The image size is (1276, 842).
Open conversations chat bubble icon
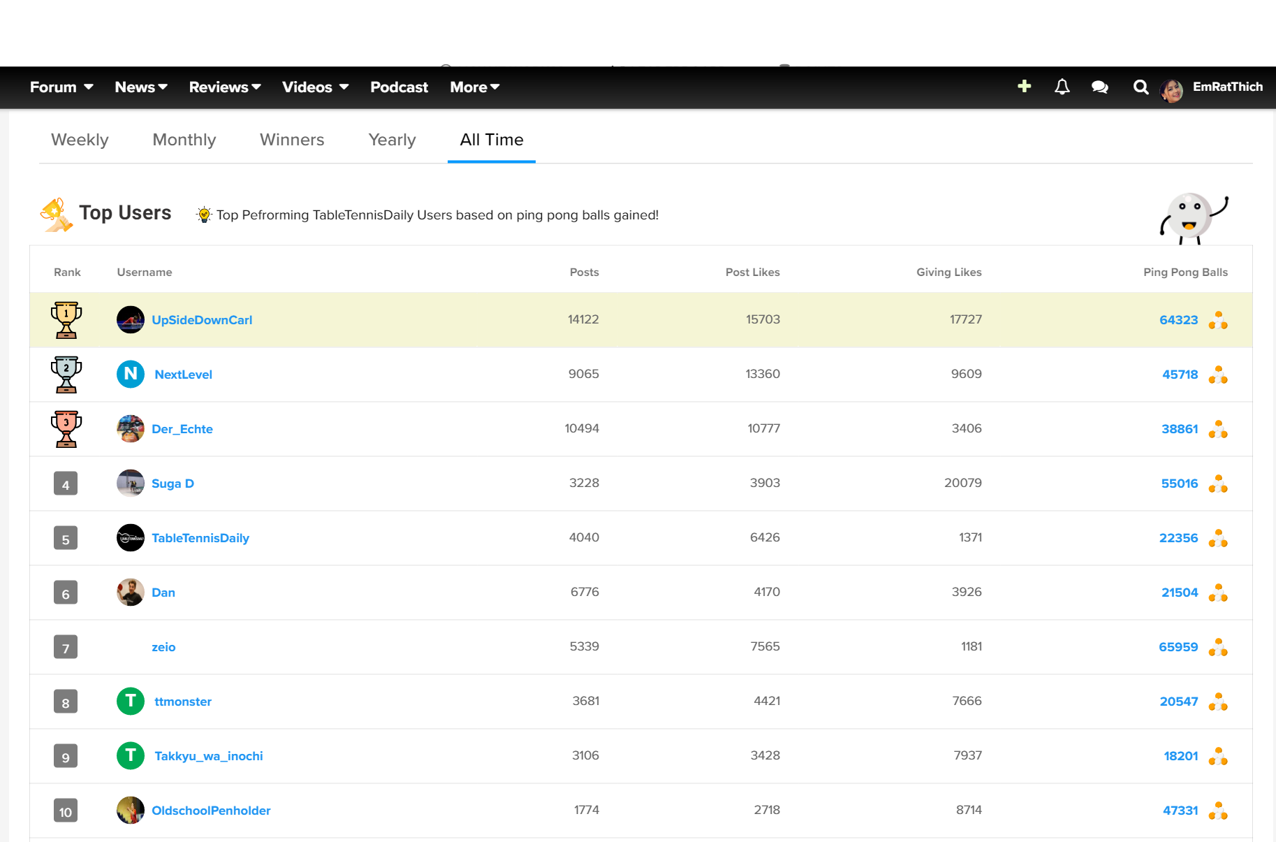[1099, 87]
